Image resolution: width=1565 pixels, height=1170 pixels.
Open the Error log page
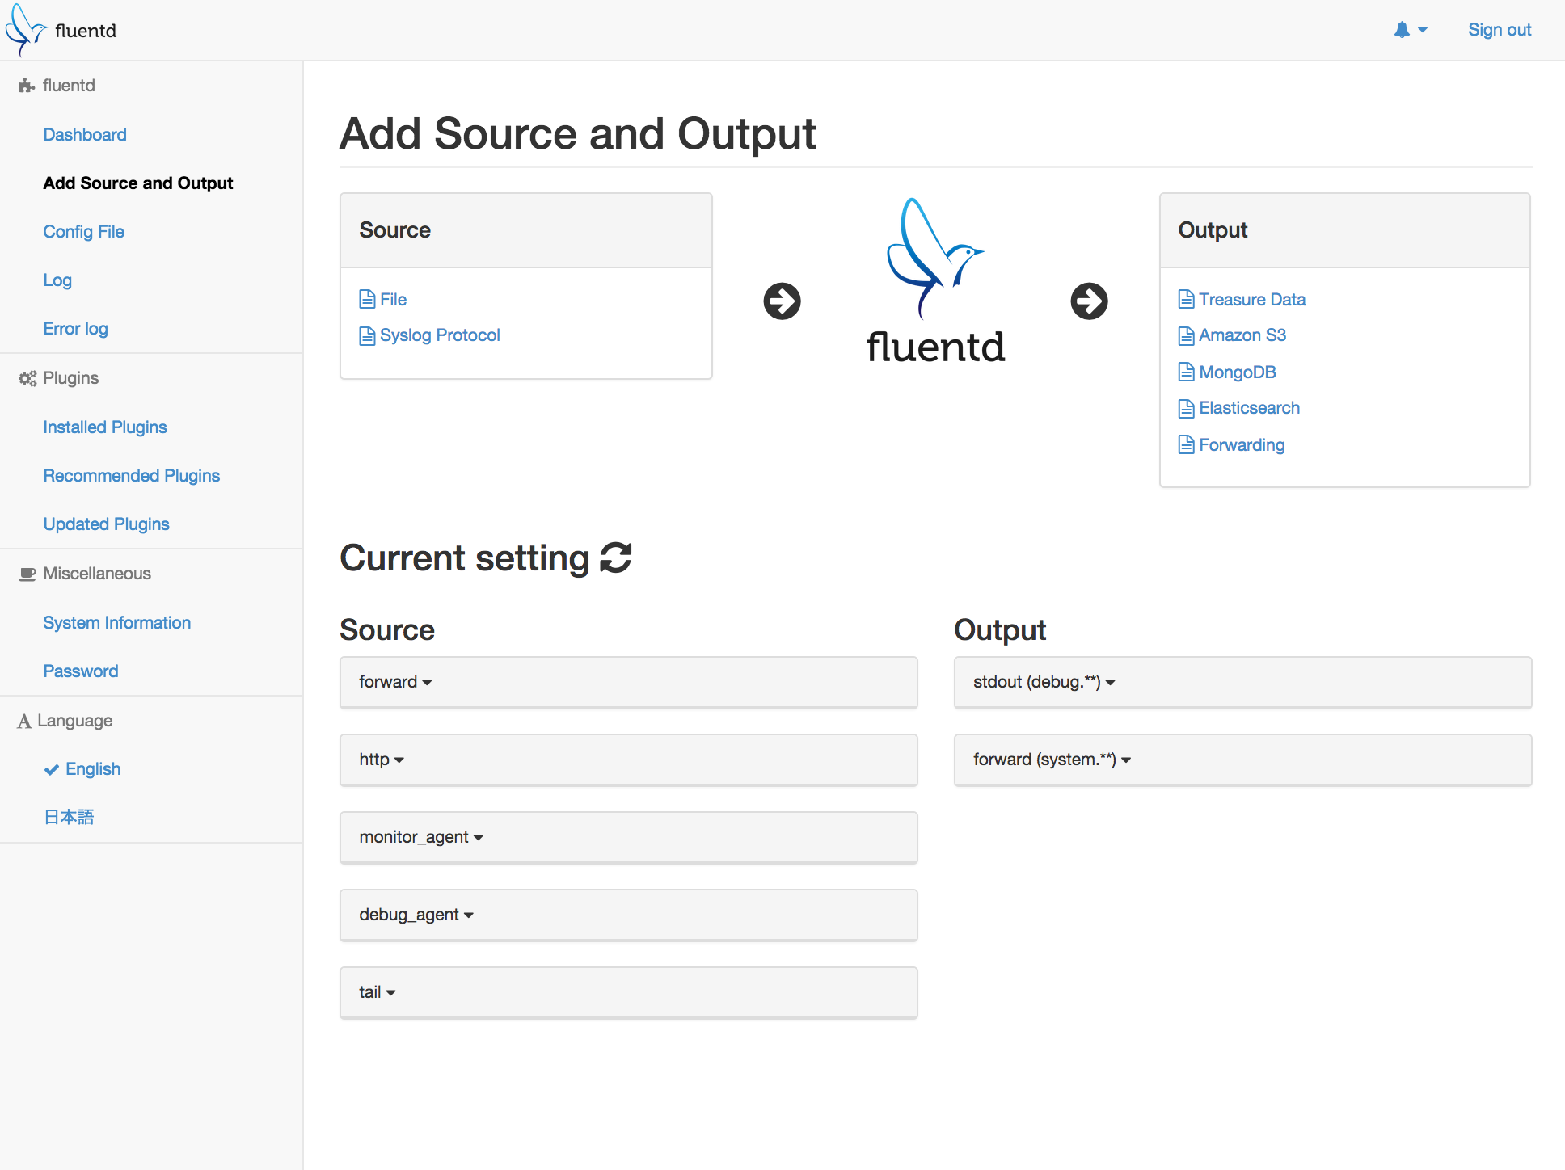[x=75, y=329]
